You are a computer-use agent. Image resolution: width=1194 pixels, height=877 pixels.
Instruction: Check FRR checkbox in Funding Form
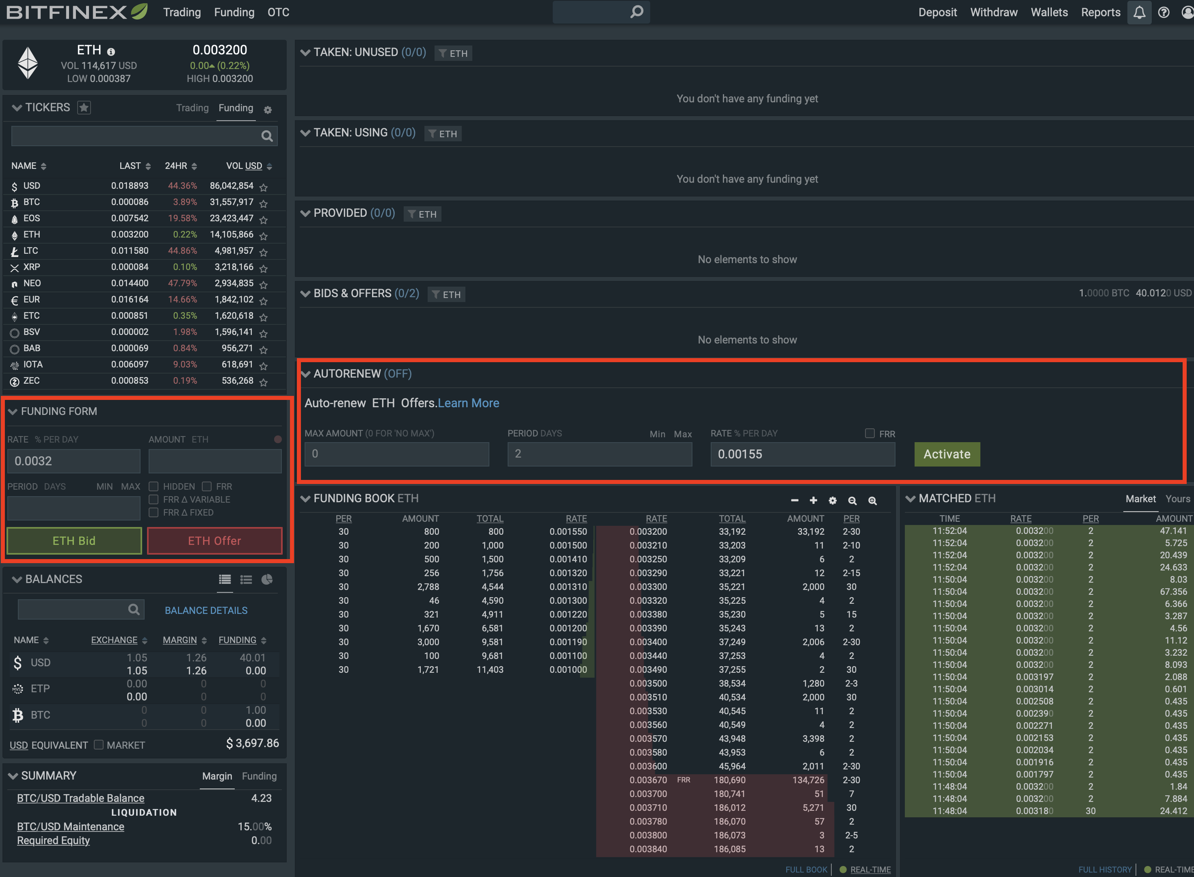207,486
